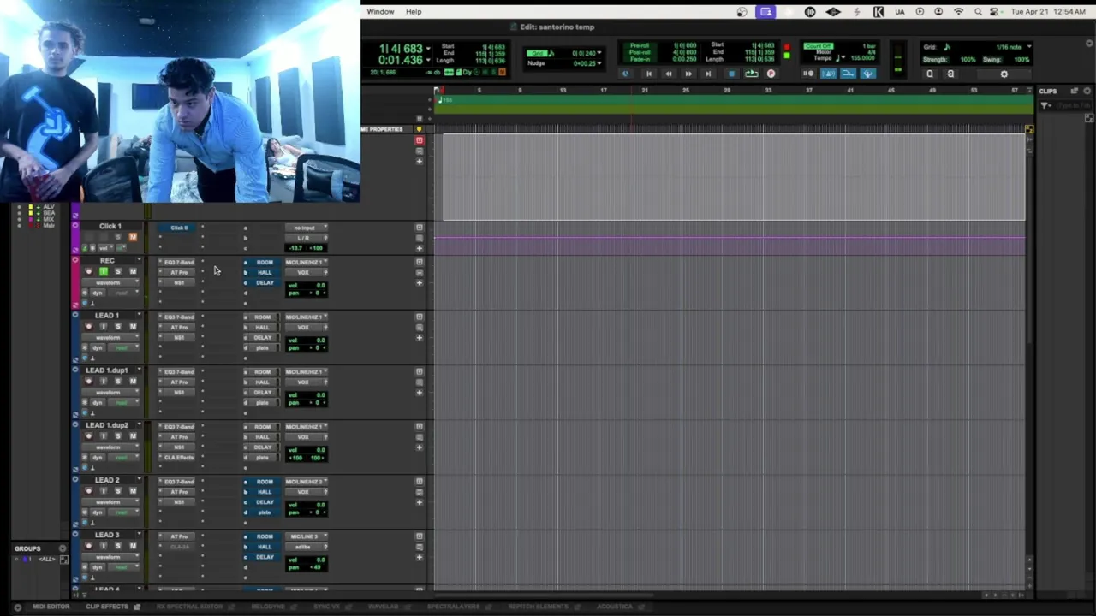Toggle the Pre-roll setting
Image resolution: width=1096 pixels, height=616 pixels.
point(639,46)
